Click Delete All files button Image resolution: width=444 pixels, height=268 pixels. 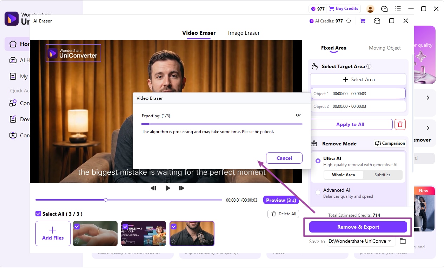pos(284,214)
